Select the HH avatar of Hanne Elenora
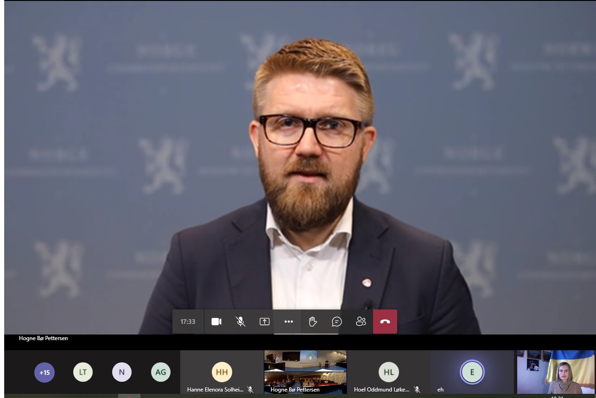596x398 pixels. pyautogui.click(x=222, y=372)
